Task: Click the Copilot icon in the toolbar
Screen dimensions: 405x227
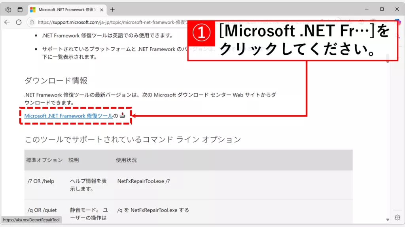Action: [x=397, y=22]
